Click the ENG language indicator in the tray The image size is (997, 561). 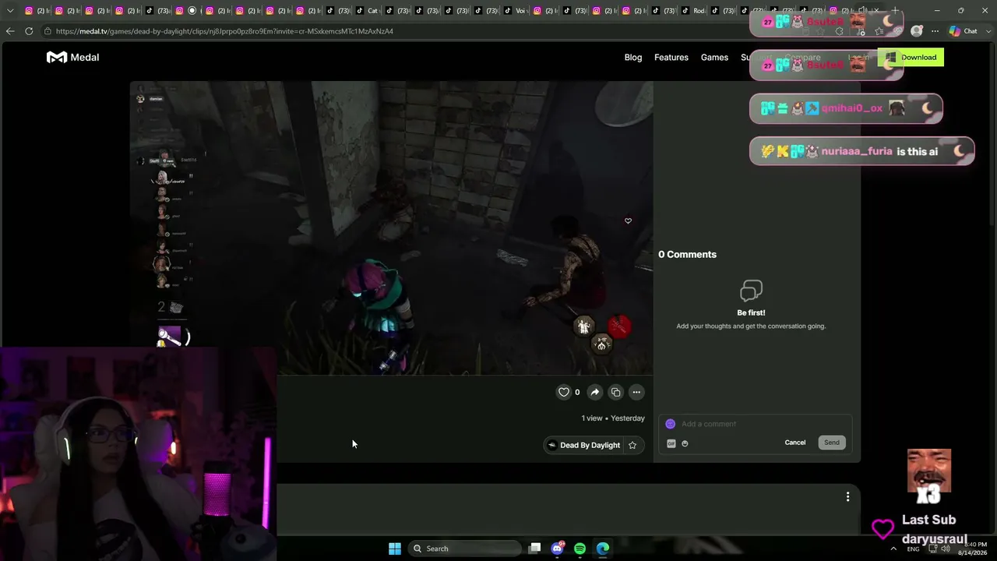pyautogui.click(x=913, y=549)
